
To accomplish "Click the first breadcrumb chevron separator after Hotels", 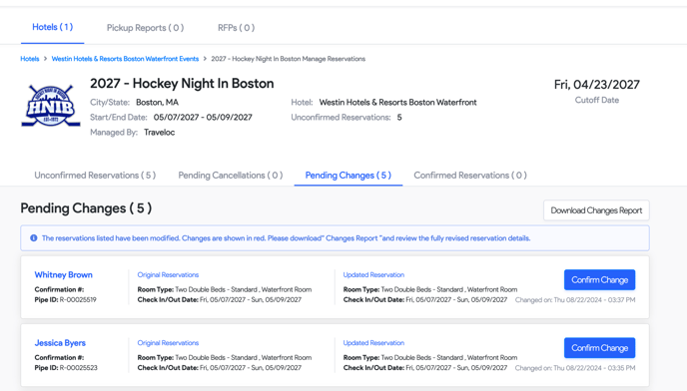I will [45, 59].
